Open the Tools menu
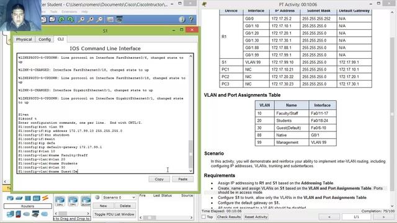Screen dimensions: 397x223 [x=54, y=12]
